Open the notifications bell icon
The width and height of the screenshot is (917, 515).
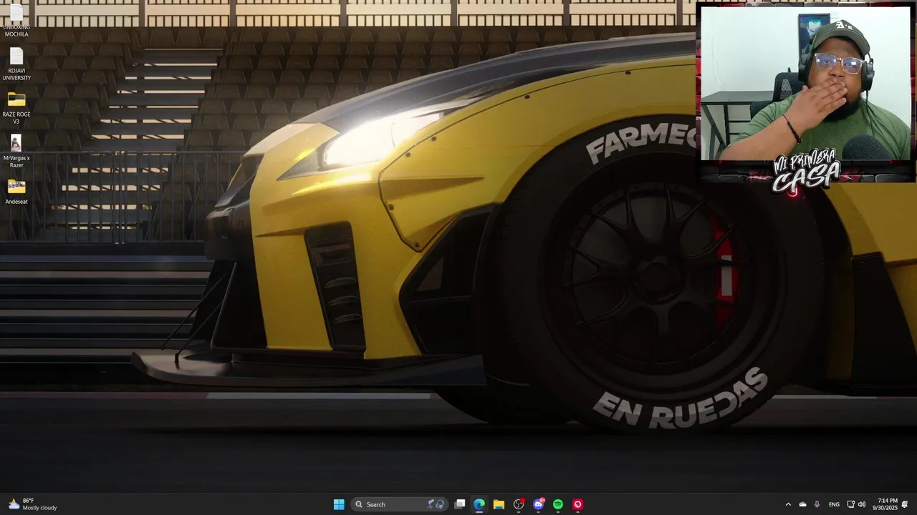point(905,504)
